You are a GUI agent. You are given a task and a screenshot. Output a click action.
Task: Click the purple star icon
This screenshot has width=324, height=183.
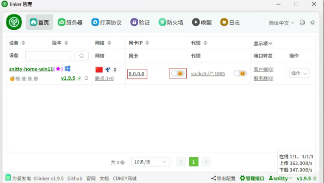(x=58, y=68)
